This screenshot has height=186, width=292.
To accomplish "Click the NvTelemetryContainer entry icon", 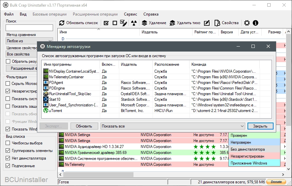I will (x=45, y=77).
